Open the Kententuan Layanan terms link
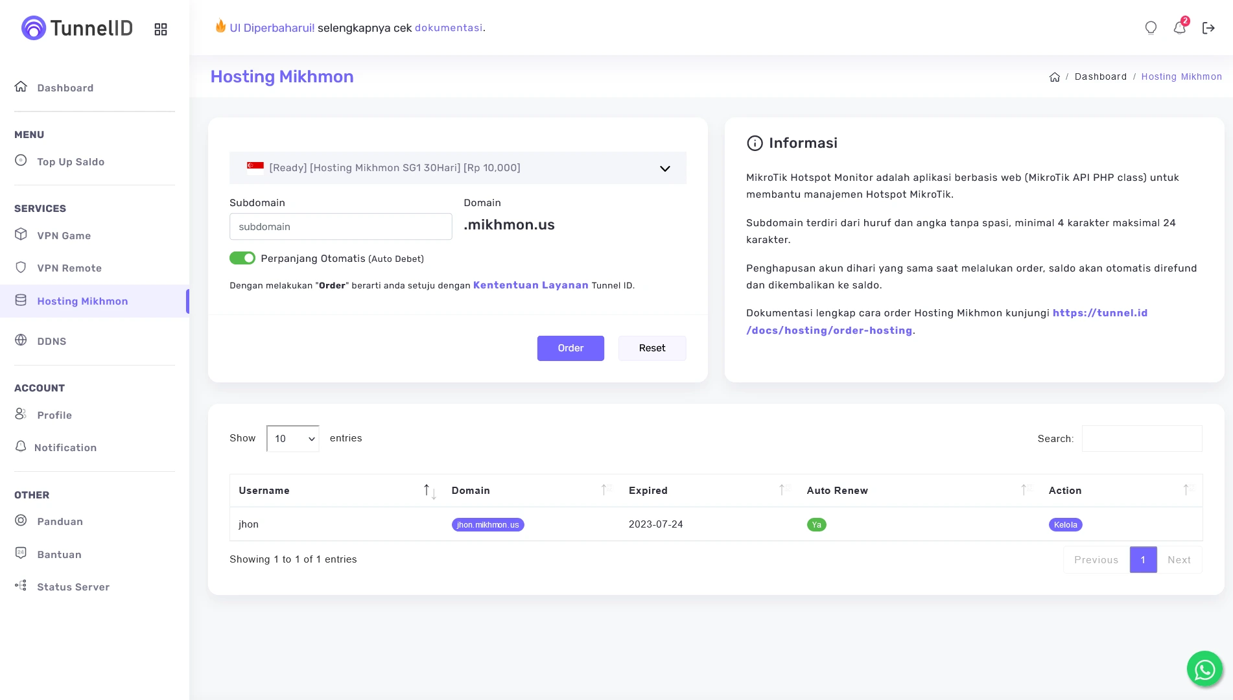 click(x=530, y=285)
